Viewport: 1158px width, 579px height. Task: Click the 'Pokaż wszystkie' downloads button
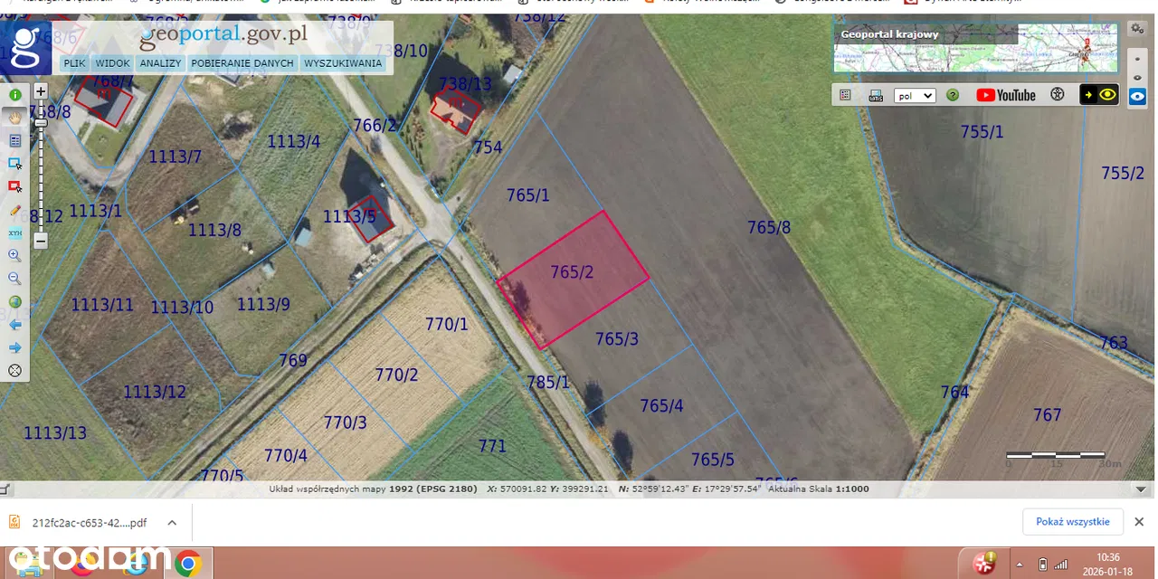point(1072,522)
